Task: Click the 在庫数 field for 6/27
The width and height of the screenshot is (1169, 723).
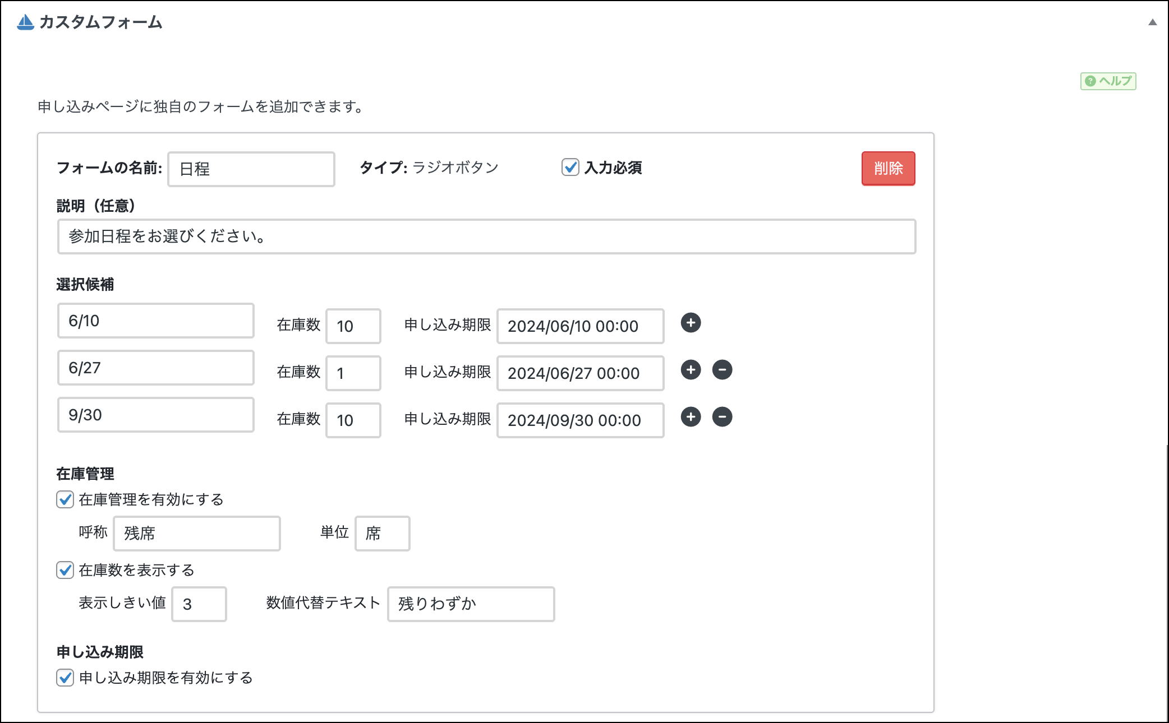Action: (x=353, y=373)
